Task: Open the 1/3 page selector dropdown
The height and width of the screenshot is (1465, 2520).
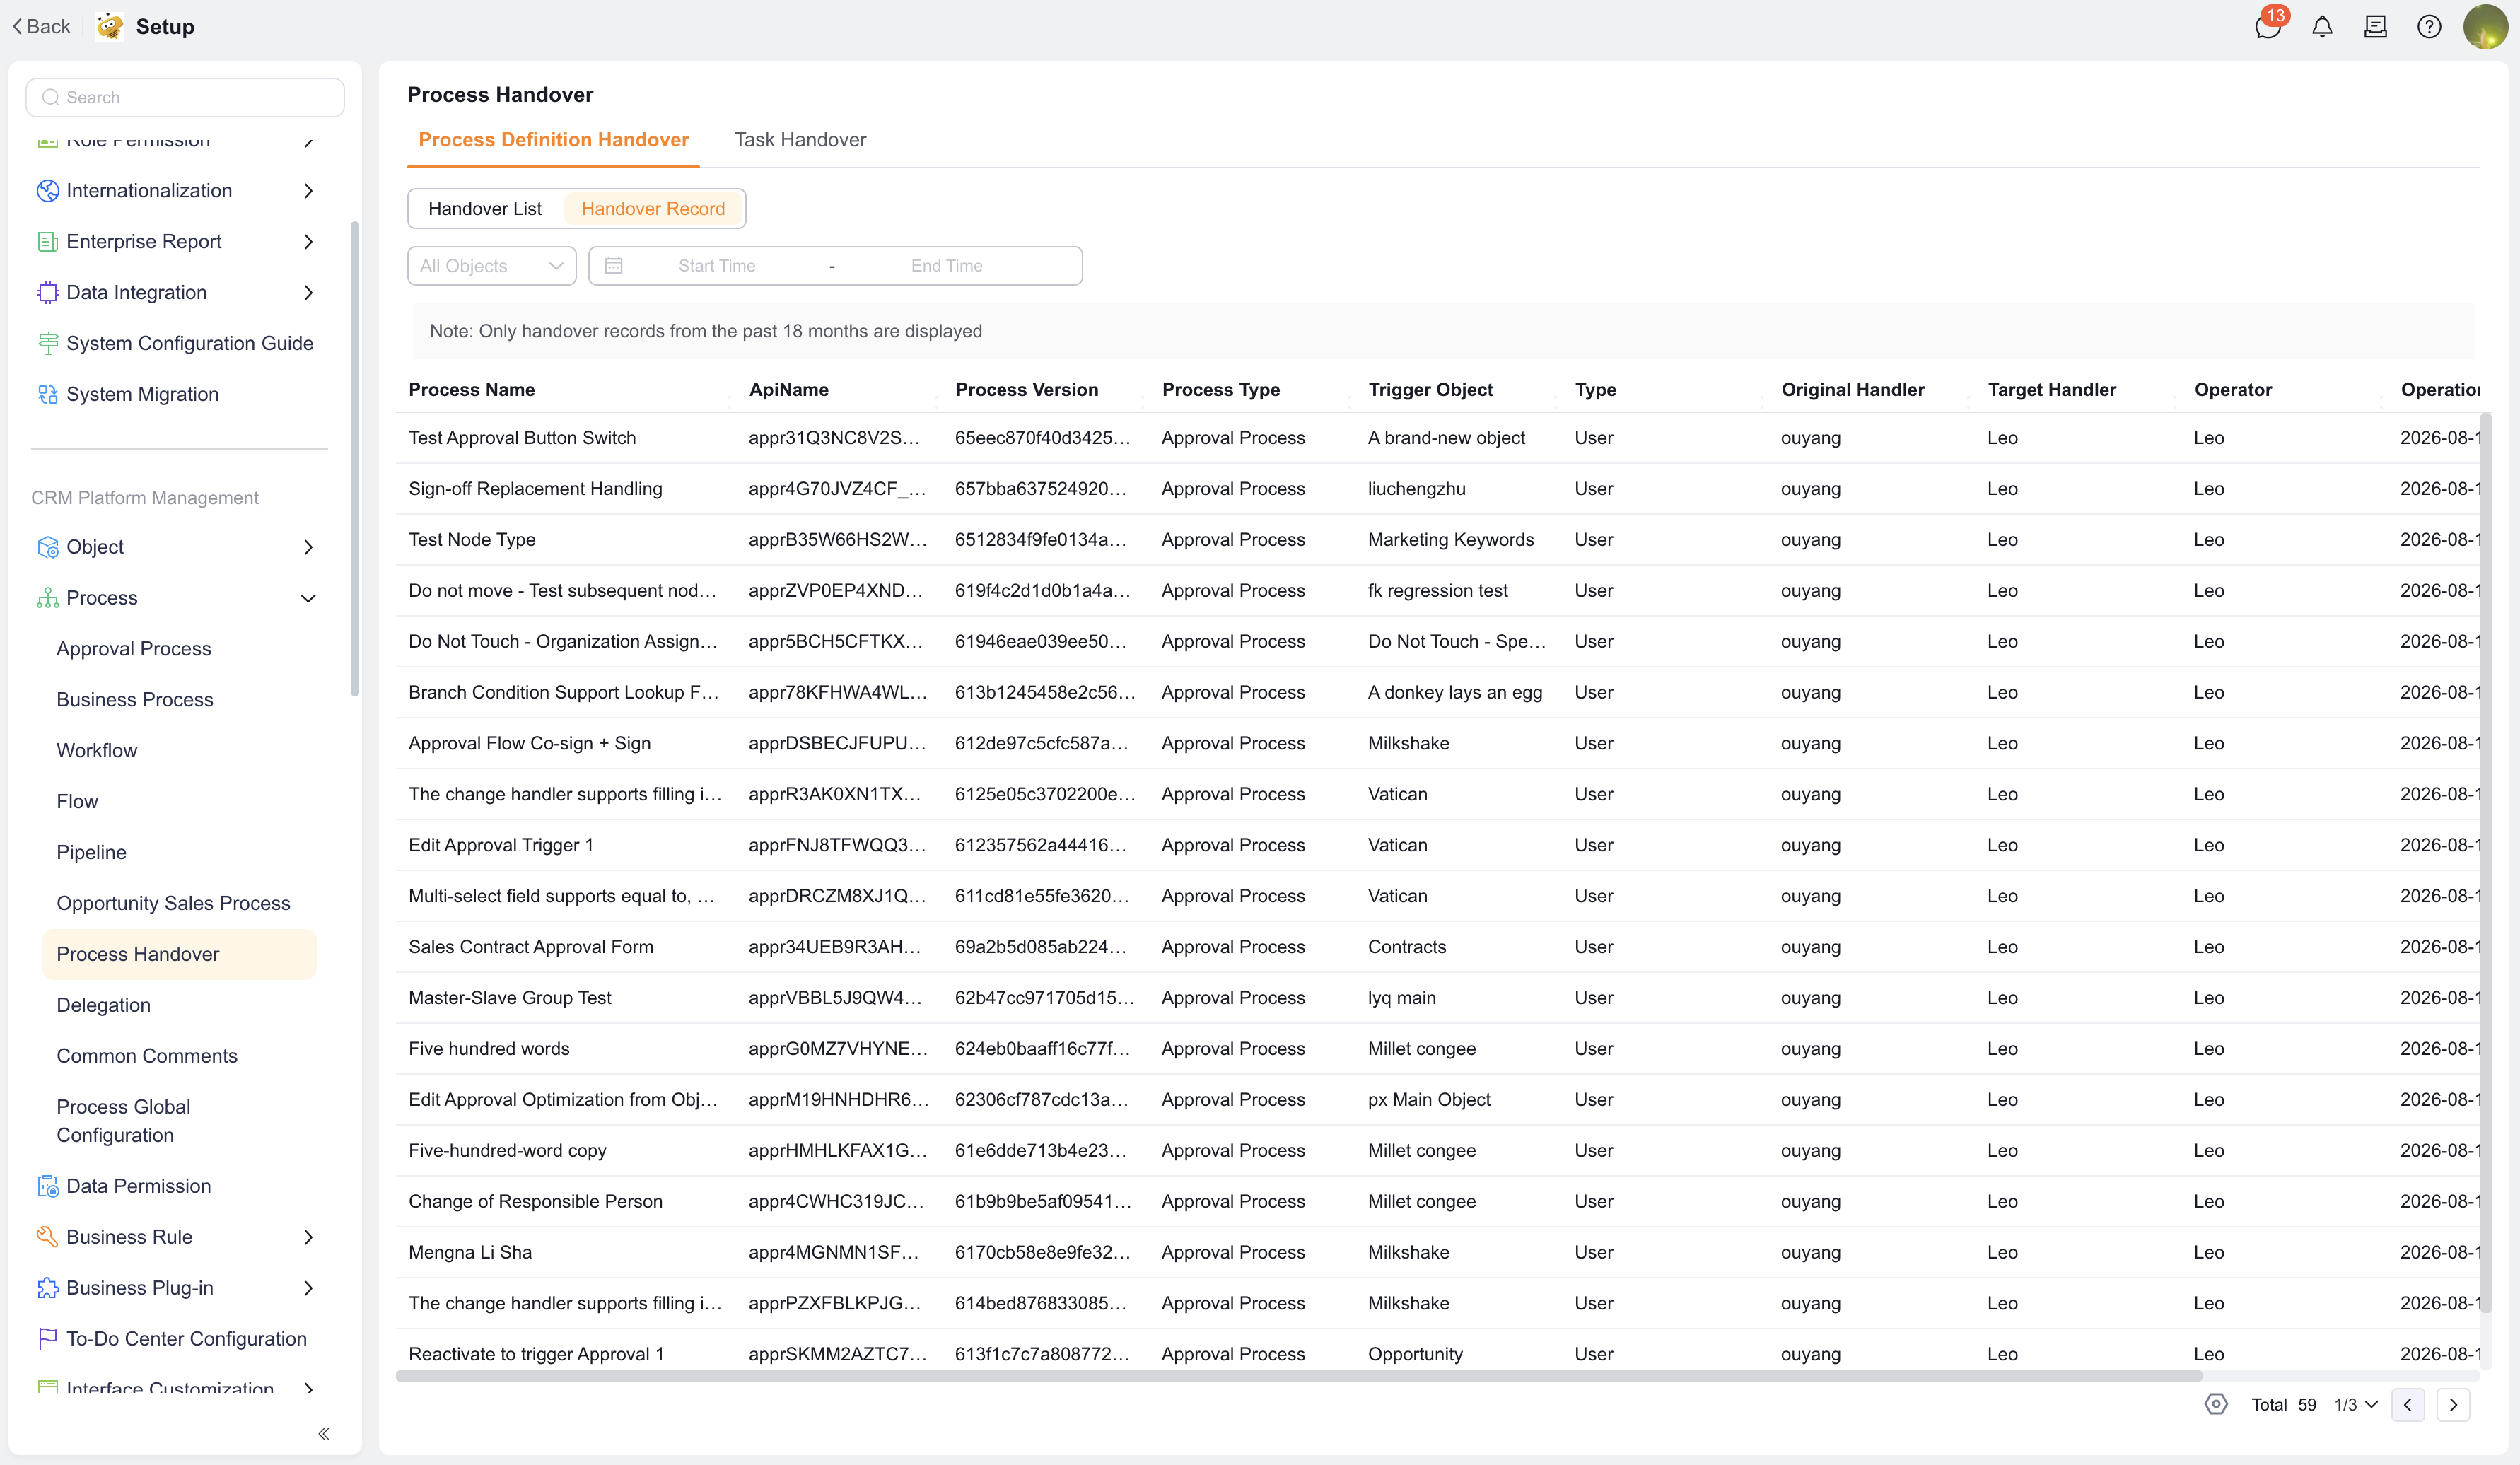Action: click(x=2356, y=1404)
